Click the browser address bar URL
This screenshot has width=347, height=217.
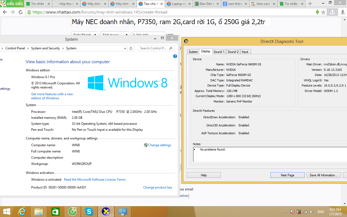coord(100,12)
